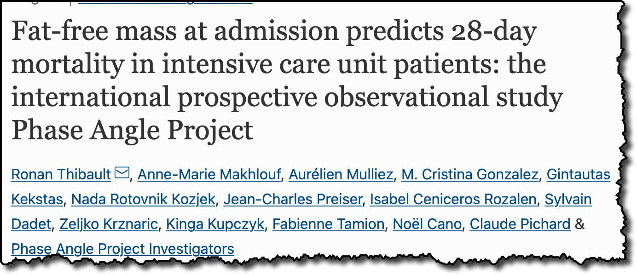The height and width of the screenshot is (275, 637).
Task: Open Nada Rotovnik Kozjek author link
Action: coord(144,199)
